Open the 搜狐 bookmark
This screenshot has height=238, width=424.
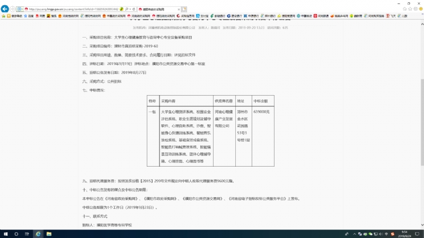click(51, 16)
